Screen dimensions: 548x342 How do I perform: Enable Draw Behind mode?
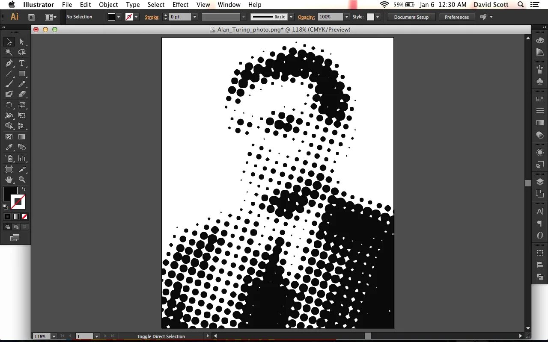pos(16,227)
